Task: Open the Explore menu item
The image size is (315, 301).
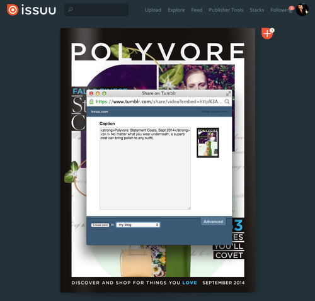Action: pos(176,10)
